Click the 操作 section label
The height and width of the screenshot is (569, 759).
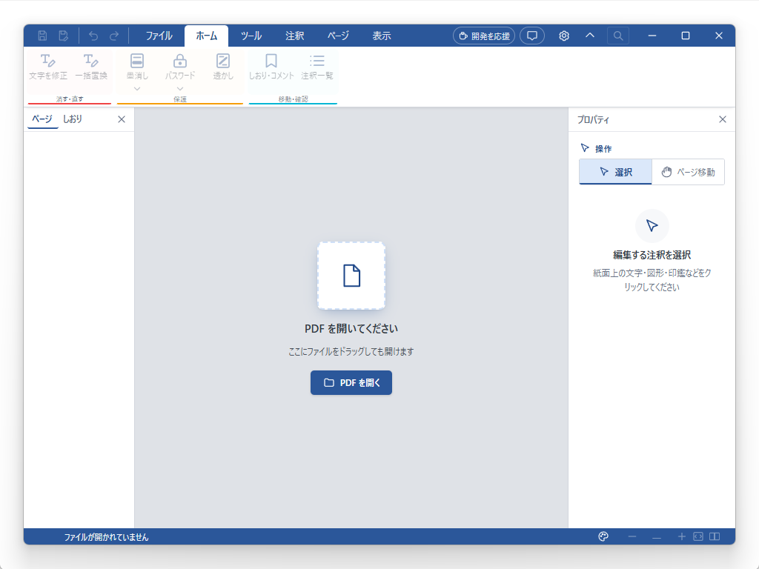(603, 148)
